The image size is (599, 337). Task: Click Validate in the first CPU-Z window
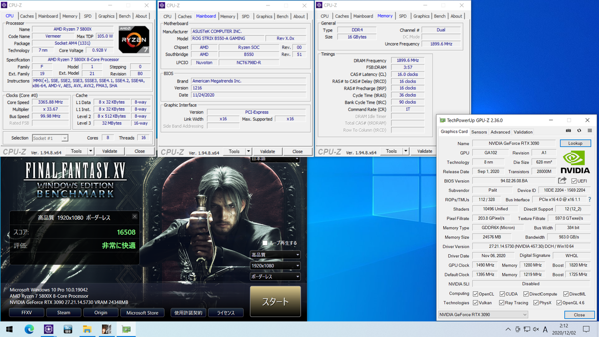point(110,151)
